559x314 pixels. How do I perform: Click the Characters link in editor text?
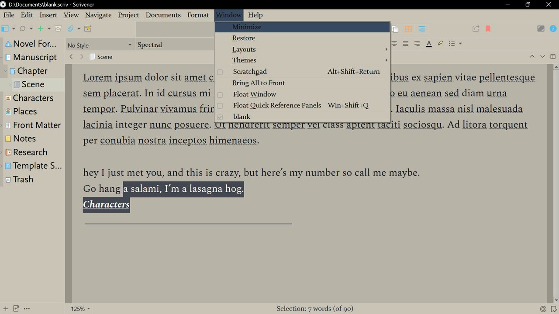(x=106, y=204)
